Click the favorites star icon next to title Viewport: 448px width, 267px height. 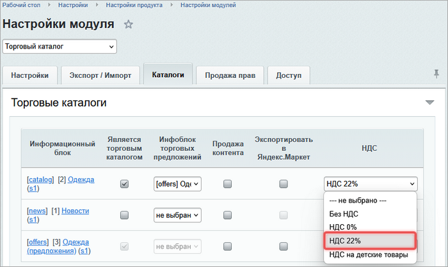129,25
